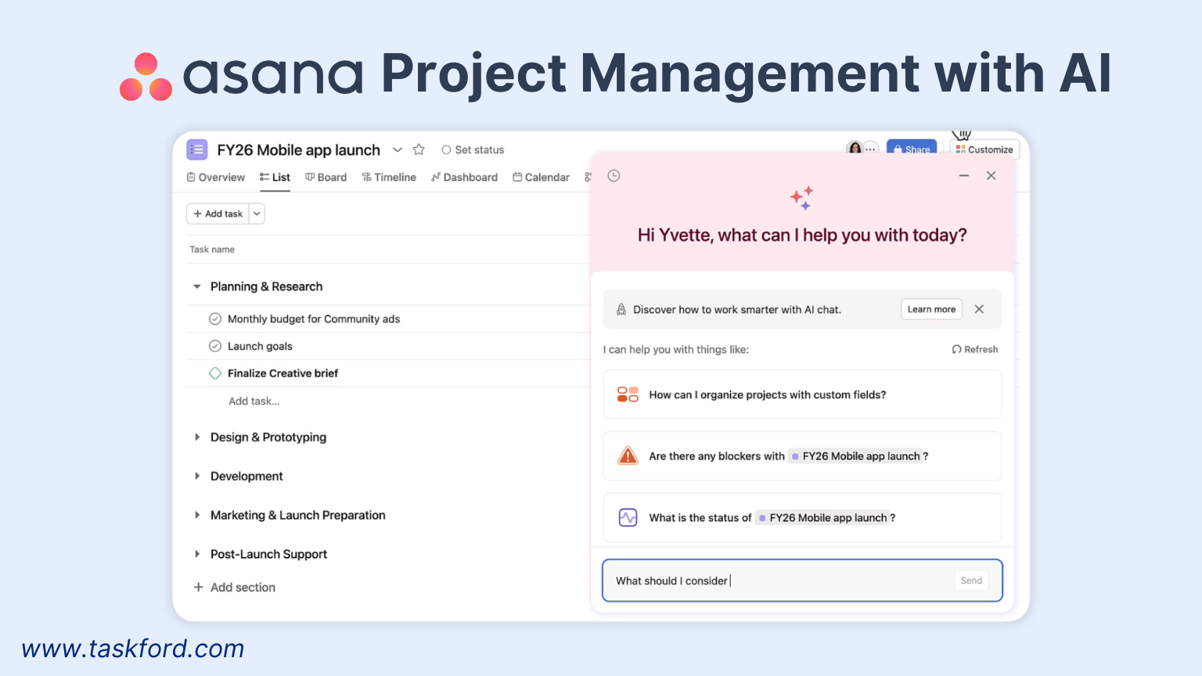The width and height of the screenshot is (1202, 676).
Task: Switch to the Board tab
Action: click(326, 177)
